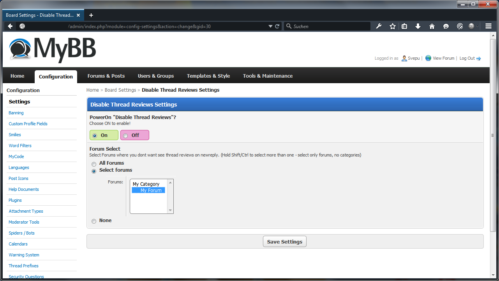The height and width of the screenshot is (281, 499).
Task: Click the round grey globe add-on icon
Action: [471, 26]
